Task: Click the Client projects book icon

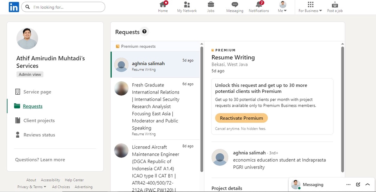Action: coord(18,120)
